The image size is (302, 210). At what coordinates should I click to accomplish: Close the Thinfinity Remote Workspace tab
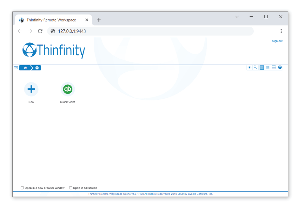(87, 20)
